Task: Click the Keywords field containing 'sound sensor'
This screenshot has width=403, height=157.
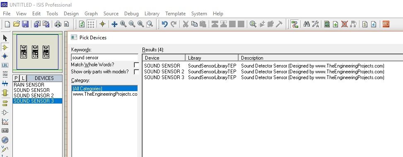Action: 105,58
